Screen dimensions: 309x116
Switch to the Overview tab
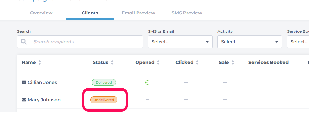point(41,13)
